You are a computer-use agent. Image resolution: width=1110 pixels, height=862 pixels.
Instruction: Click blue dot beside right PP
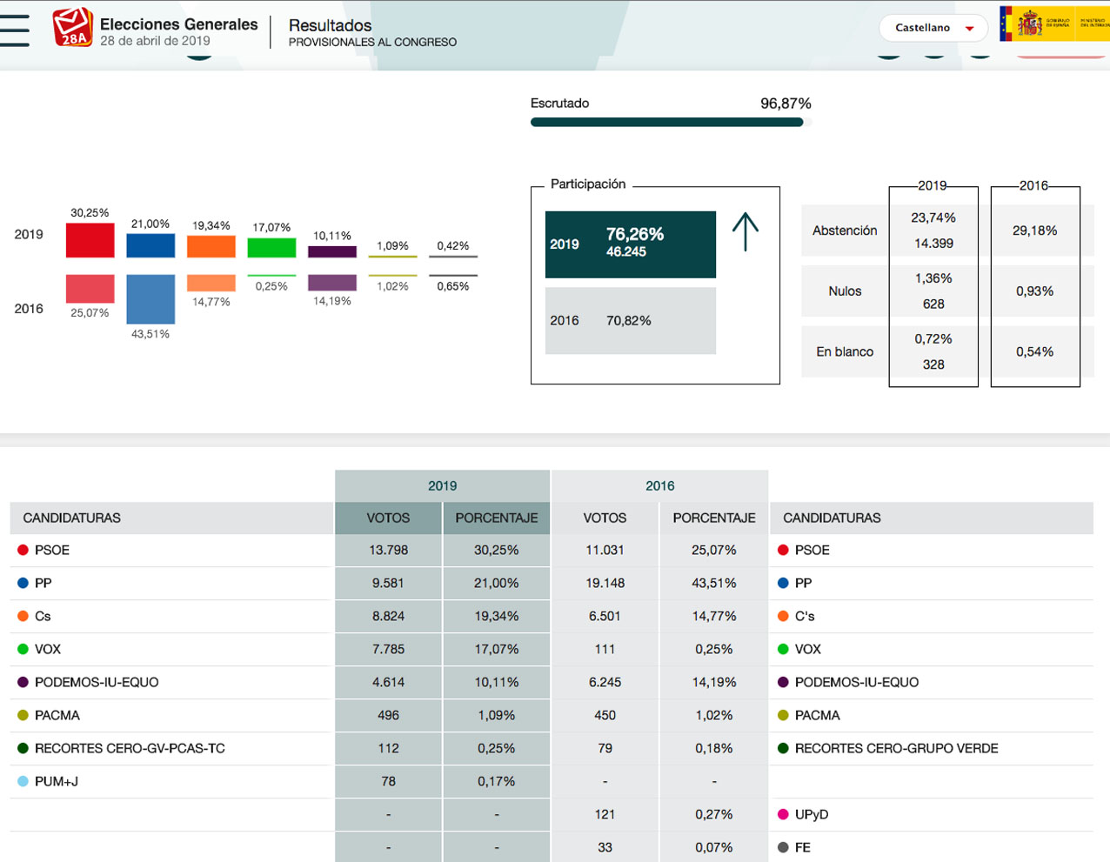783,583
